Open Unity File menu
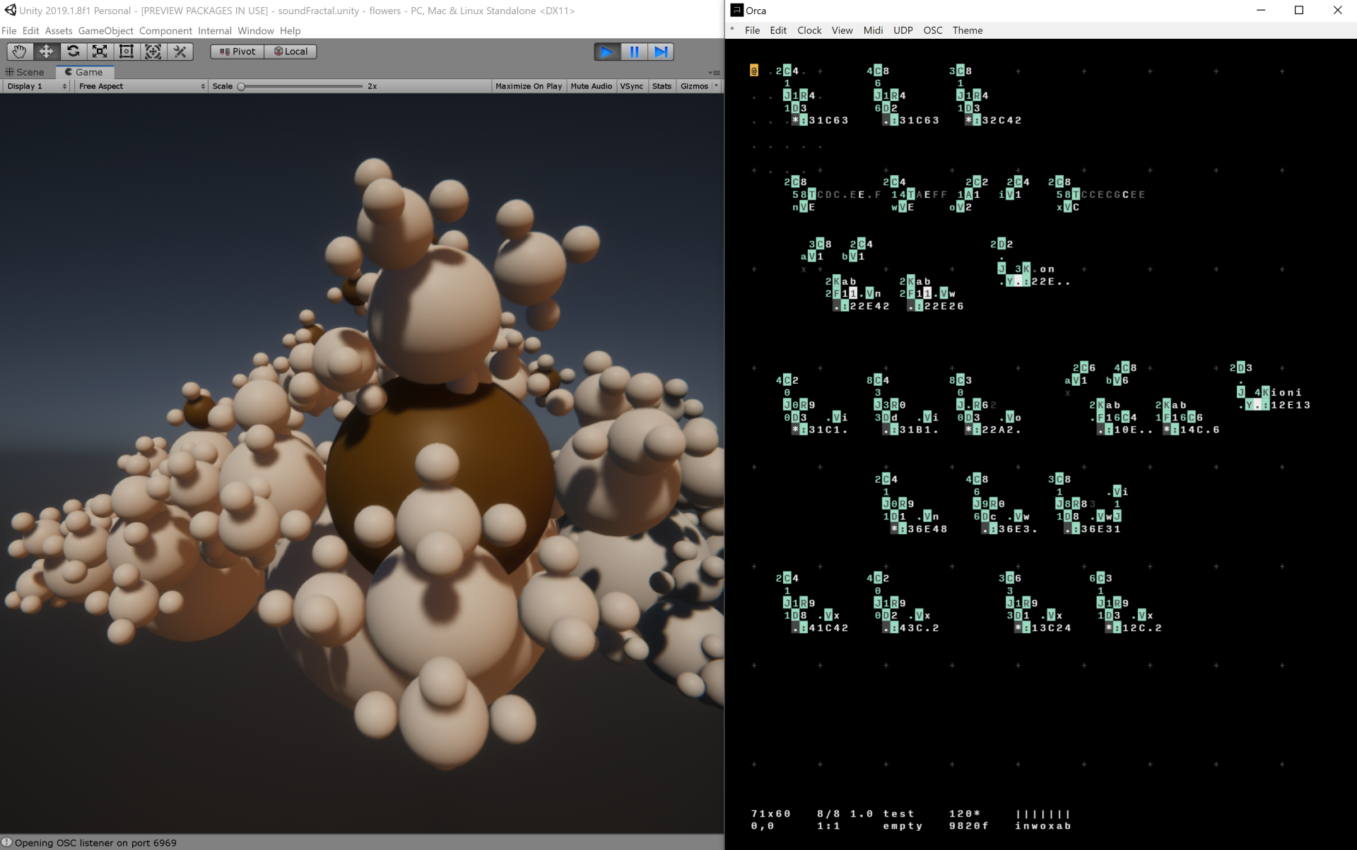The image size is (1357, 850). [9, 30]
